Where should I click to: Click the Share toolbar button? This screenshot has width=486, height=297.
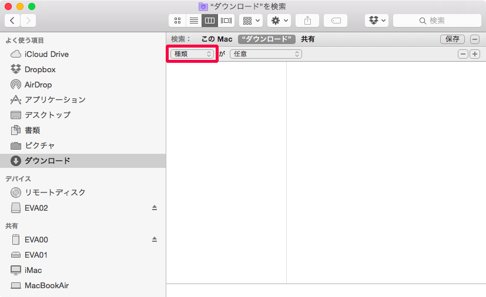[307, 21]
